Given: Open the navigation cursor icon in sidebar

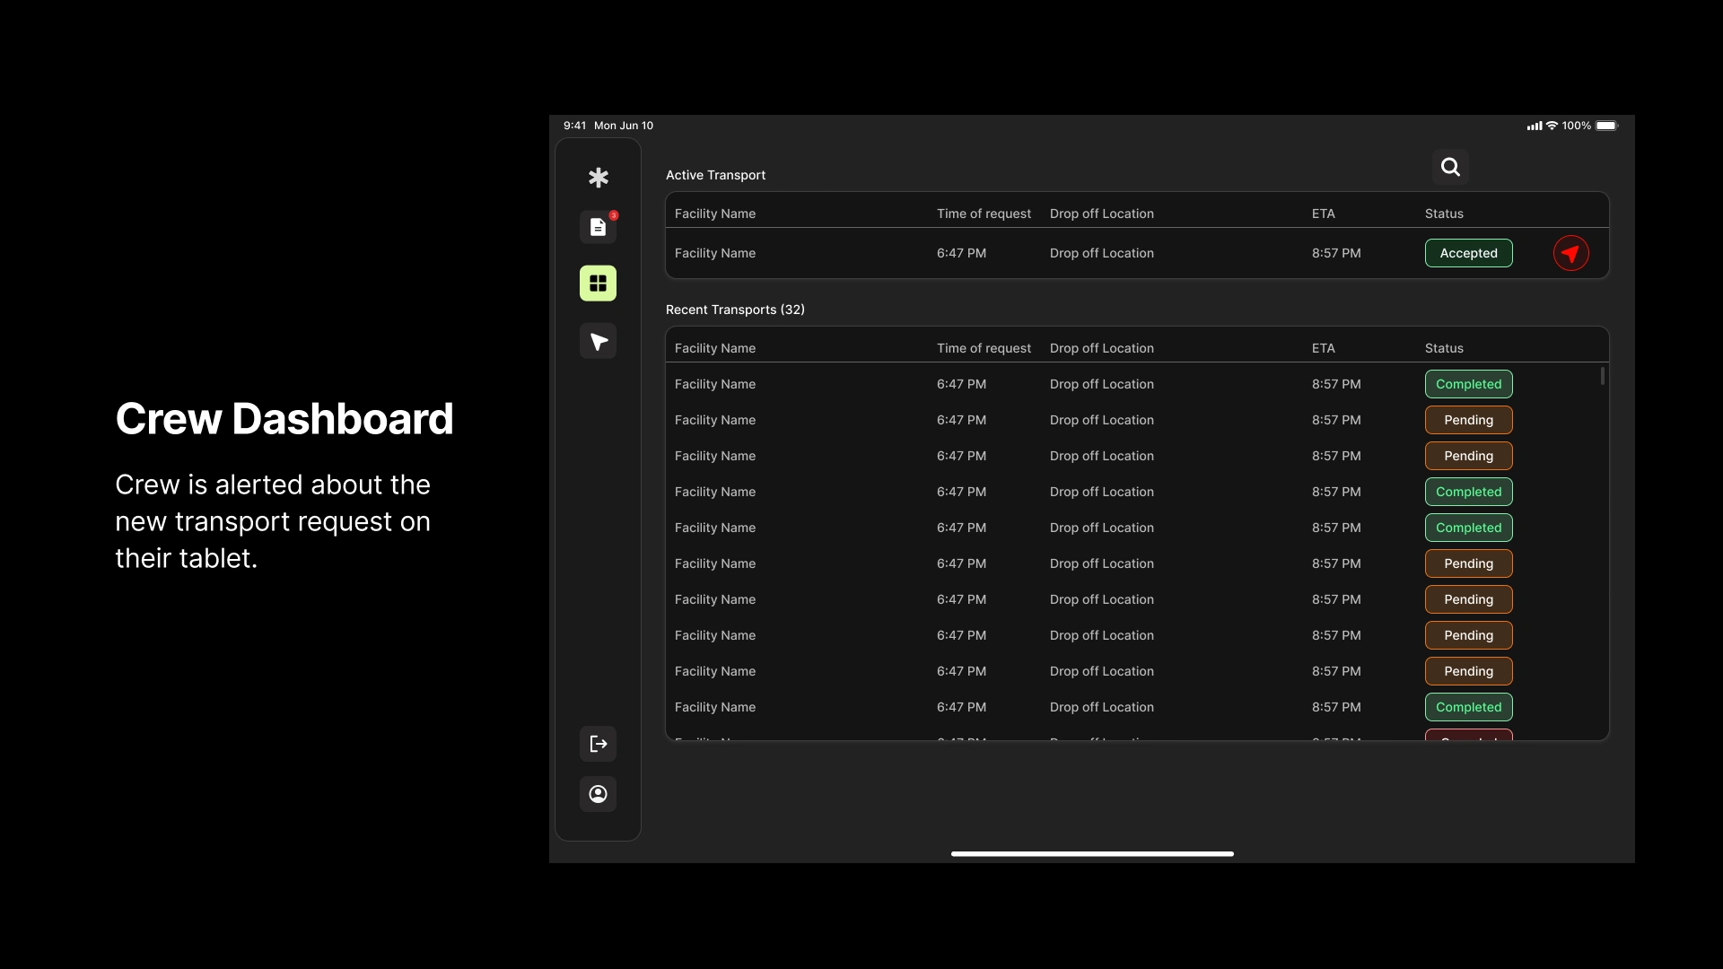Looking at the screenshot, I should [x=599, y=341].
